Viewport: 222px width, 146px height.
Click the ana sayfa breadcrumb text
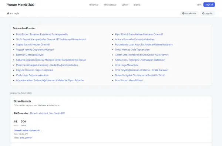coord(14,13)
